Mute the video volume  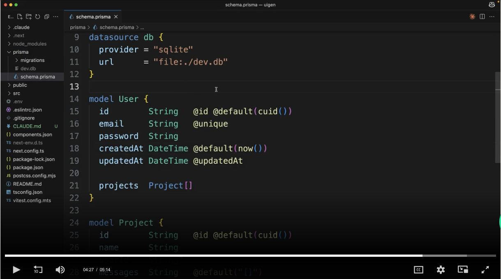(x=60, y=270)
